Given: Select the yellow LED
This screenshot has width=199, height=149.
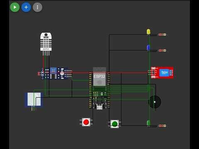Looking at the screenshot, I should coord(148,32).
